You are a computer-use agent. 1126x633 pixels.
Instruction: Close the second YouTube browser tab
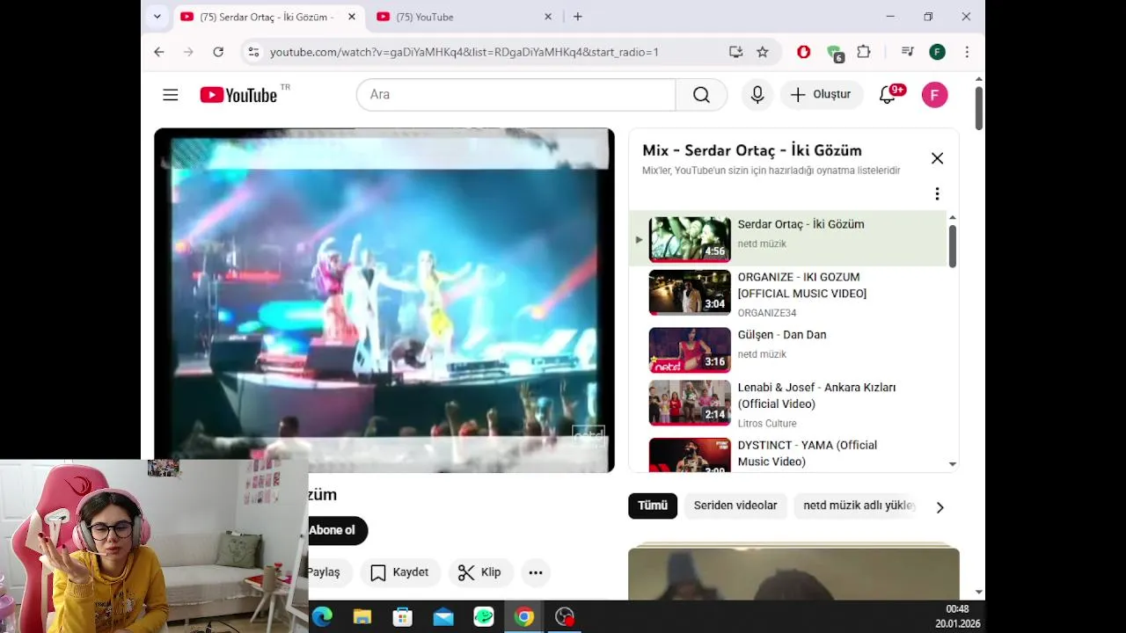pyautogui.click(x=548, y=17)
